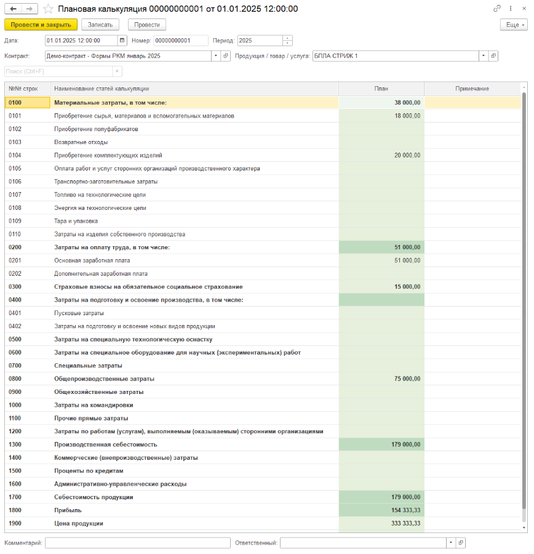Click the back navigation arrow
The width and height of the screenshot is (534, 554).
13,9
